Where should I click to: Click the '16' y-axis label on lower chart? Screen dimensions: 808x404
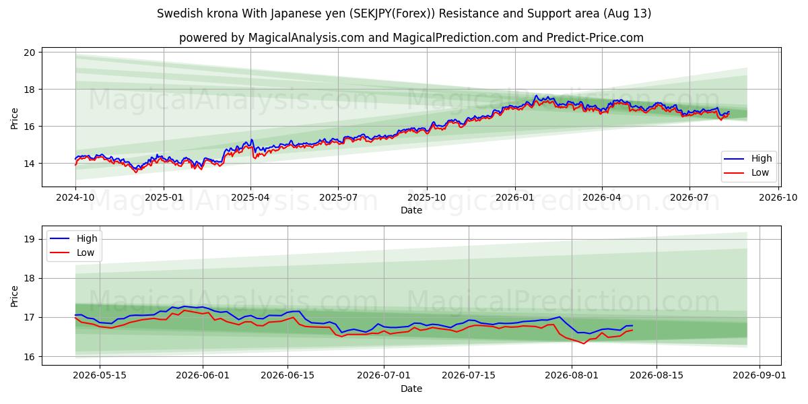pyautogui.click(x=30, y=356)
